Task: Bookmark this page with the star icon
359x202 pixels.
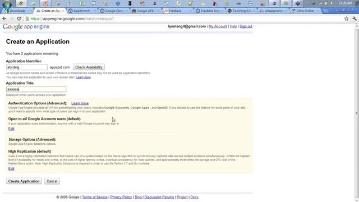Action: [347, 19]
